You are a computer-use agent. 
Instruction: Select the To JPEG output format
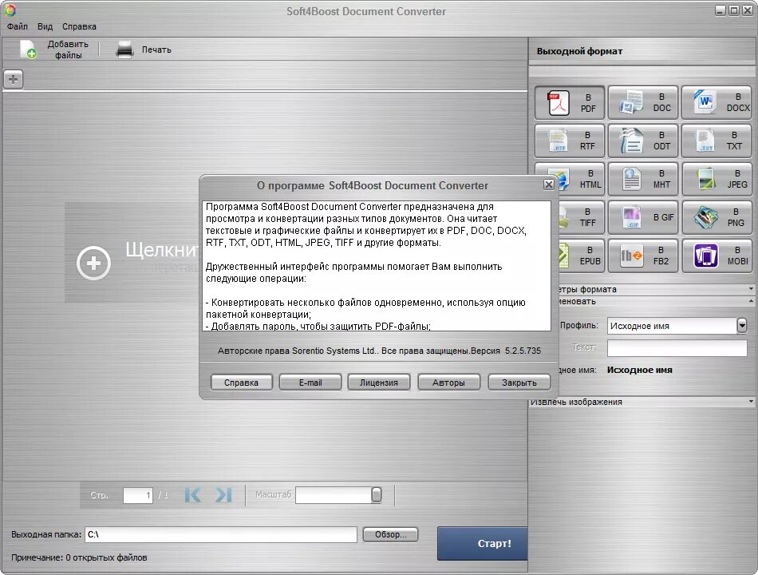coord(717,179)
